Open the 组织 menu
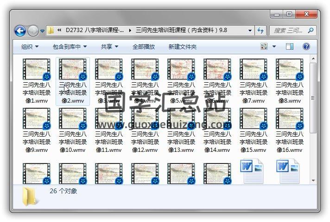The height and width of the screenshot is (222, 330). click(x=30, y=46)
